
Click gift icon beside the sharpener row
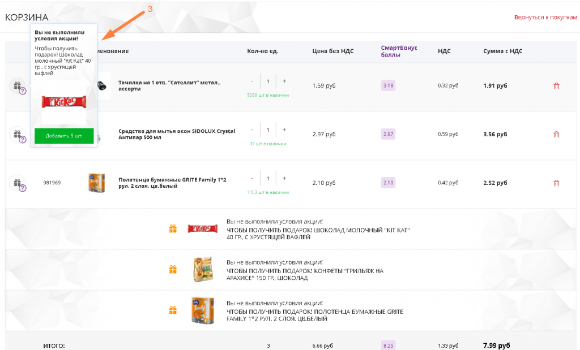click(18, 86)
